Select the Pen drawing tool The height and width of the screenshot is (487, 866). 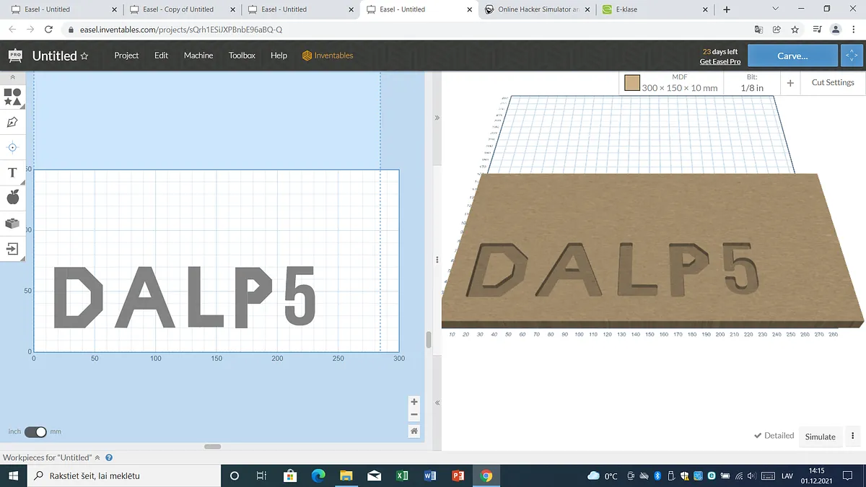point(12,122)
